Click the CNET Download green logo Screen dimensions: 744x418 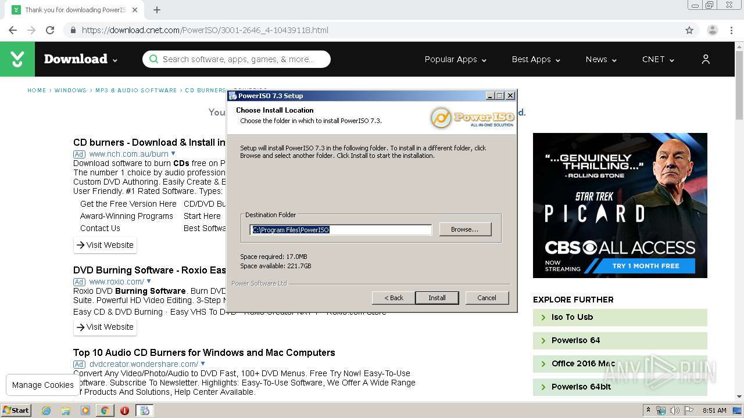17,59
